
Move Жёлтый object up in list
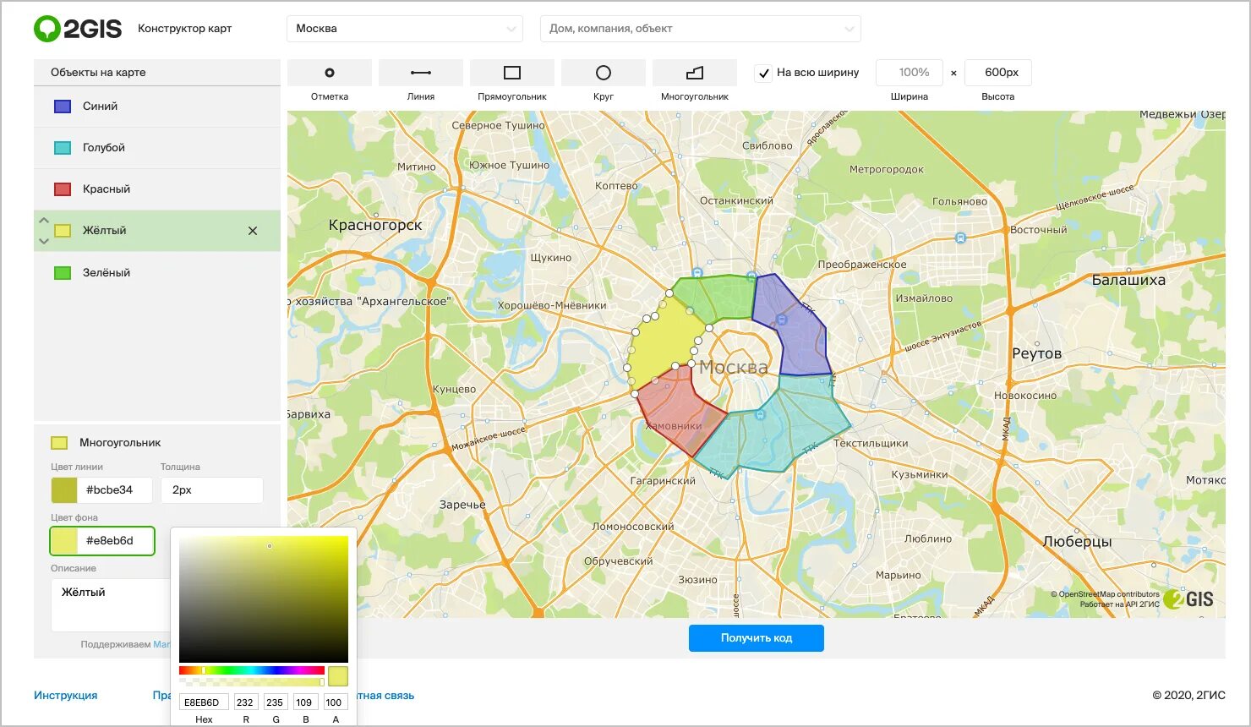click(44, 221)
